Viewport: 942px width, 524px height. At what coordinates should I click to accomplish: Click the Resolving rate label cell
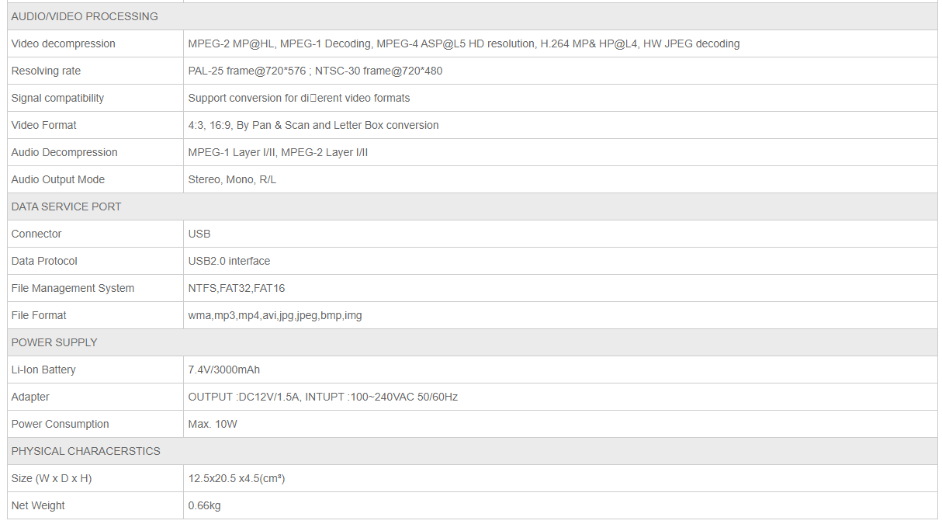pos(47,71)
